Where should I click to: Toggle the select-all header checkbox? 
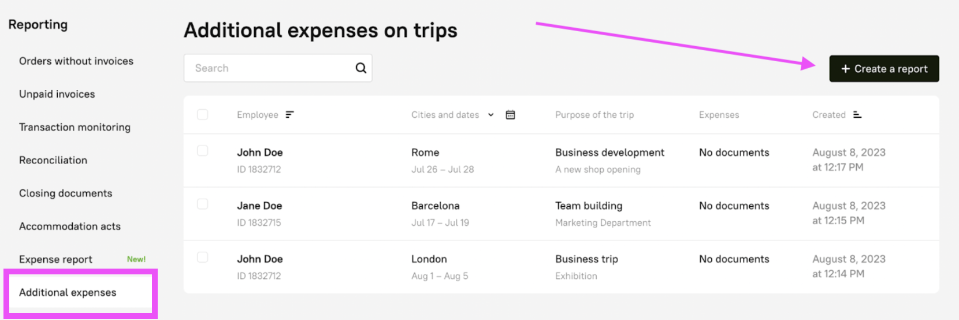pos(202,114)
